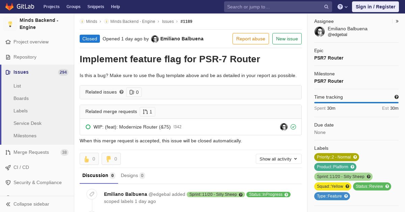405x212 pixels.
Task: Click the open merge request status circle
Action: point(88,127)
